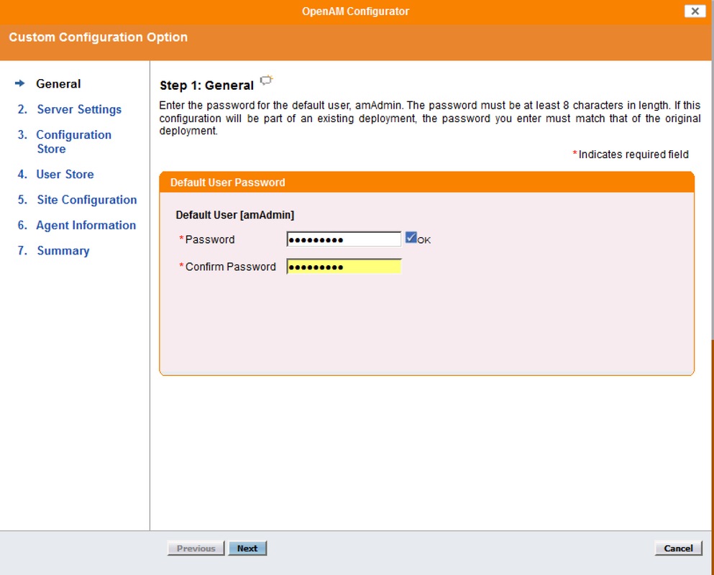
Task: Select the highlighted Confirm Password field
Action: 343,266
